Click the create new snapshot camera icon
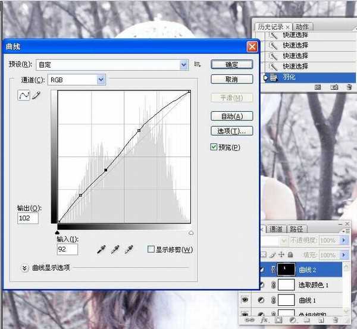 [334, 87]
